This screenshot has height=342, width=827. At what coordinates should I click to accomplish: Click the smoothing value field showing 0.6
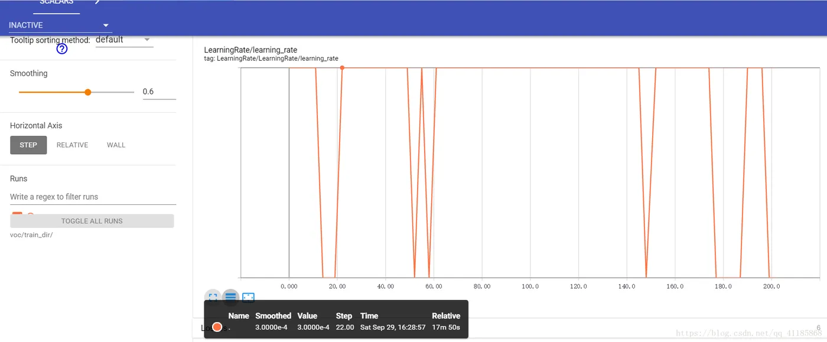coord(159,92)
